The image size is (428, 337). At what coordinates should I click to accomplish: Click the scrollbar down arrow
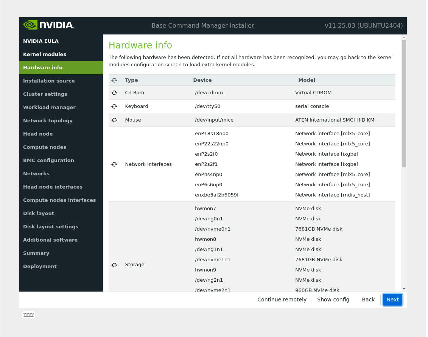pos(404,289)
